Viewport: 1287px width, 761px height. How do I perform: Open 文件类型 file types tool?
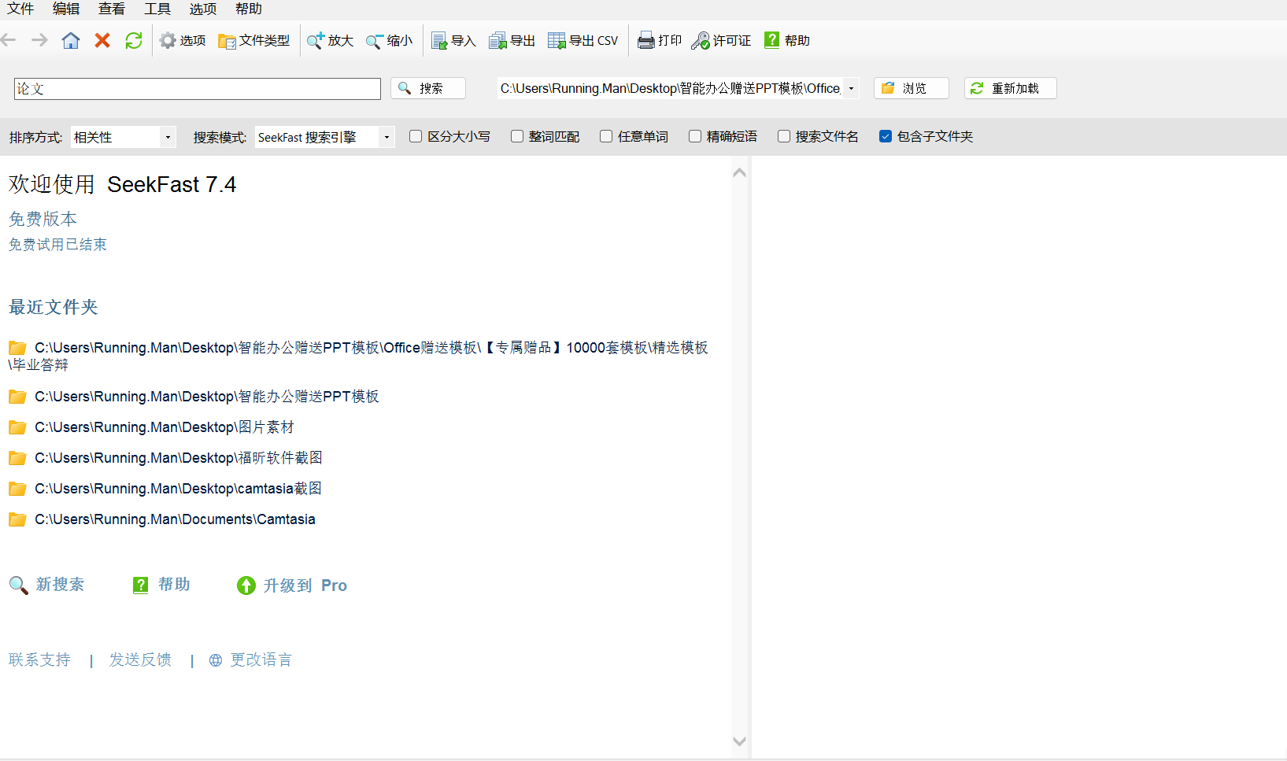coord(253,40)
